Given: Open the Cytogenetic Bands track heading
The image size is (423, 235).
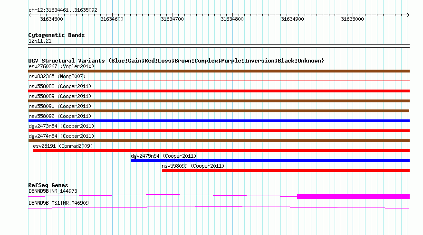Looking at the screenshot, I should point(57,35).
